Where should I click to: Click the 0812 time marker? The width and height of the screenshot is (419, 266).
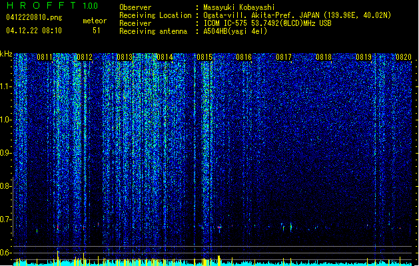pyautogui.click(x=85, y=57)
